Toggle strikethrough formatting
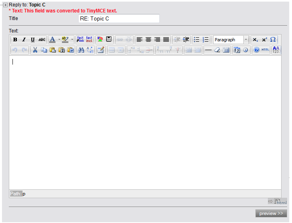292x223 pixels. (42, 40)
